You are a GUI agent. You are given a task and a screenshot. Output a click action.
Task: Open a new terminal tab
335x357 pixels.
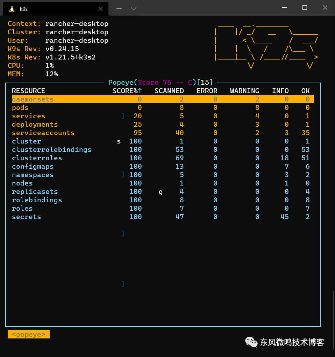tap(119, 9)
